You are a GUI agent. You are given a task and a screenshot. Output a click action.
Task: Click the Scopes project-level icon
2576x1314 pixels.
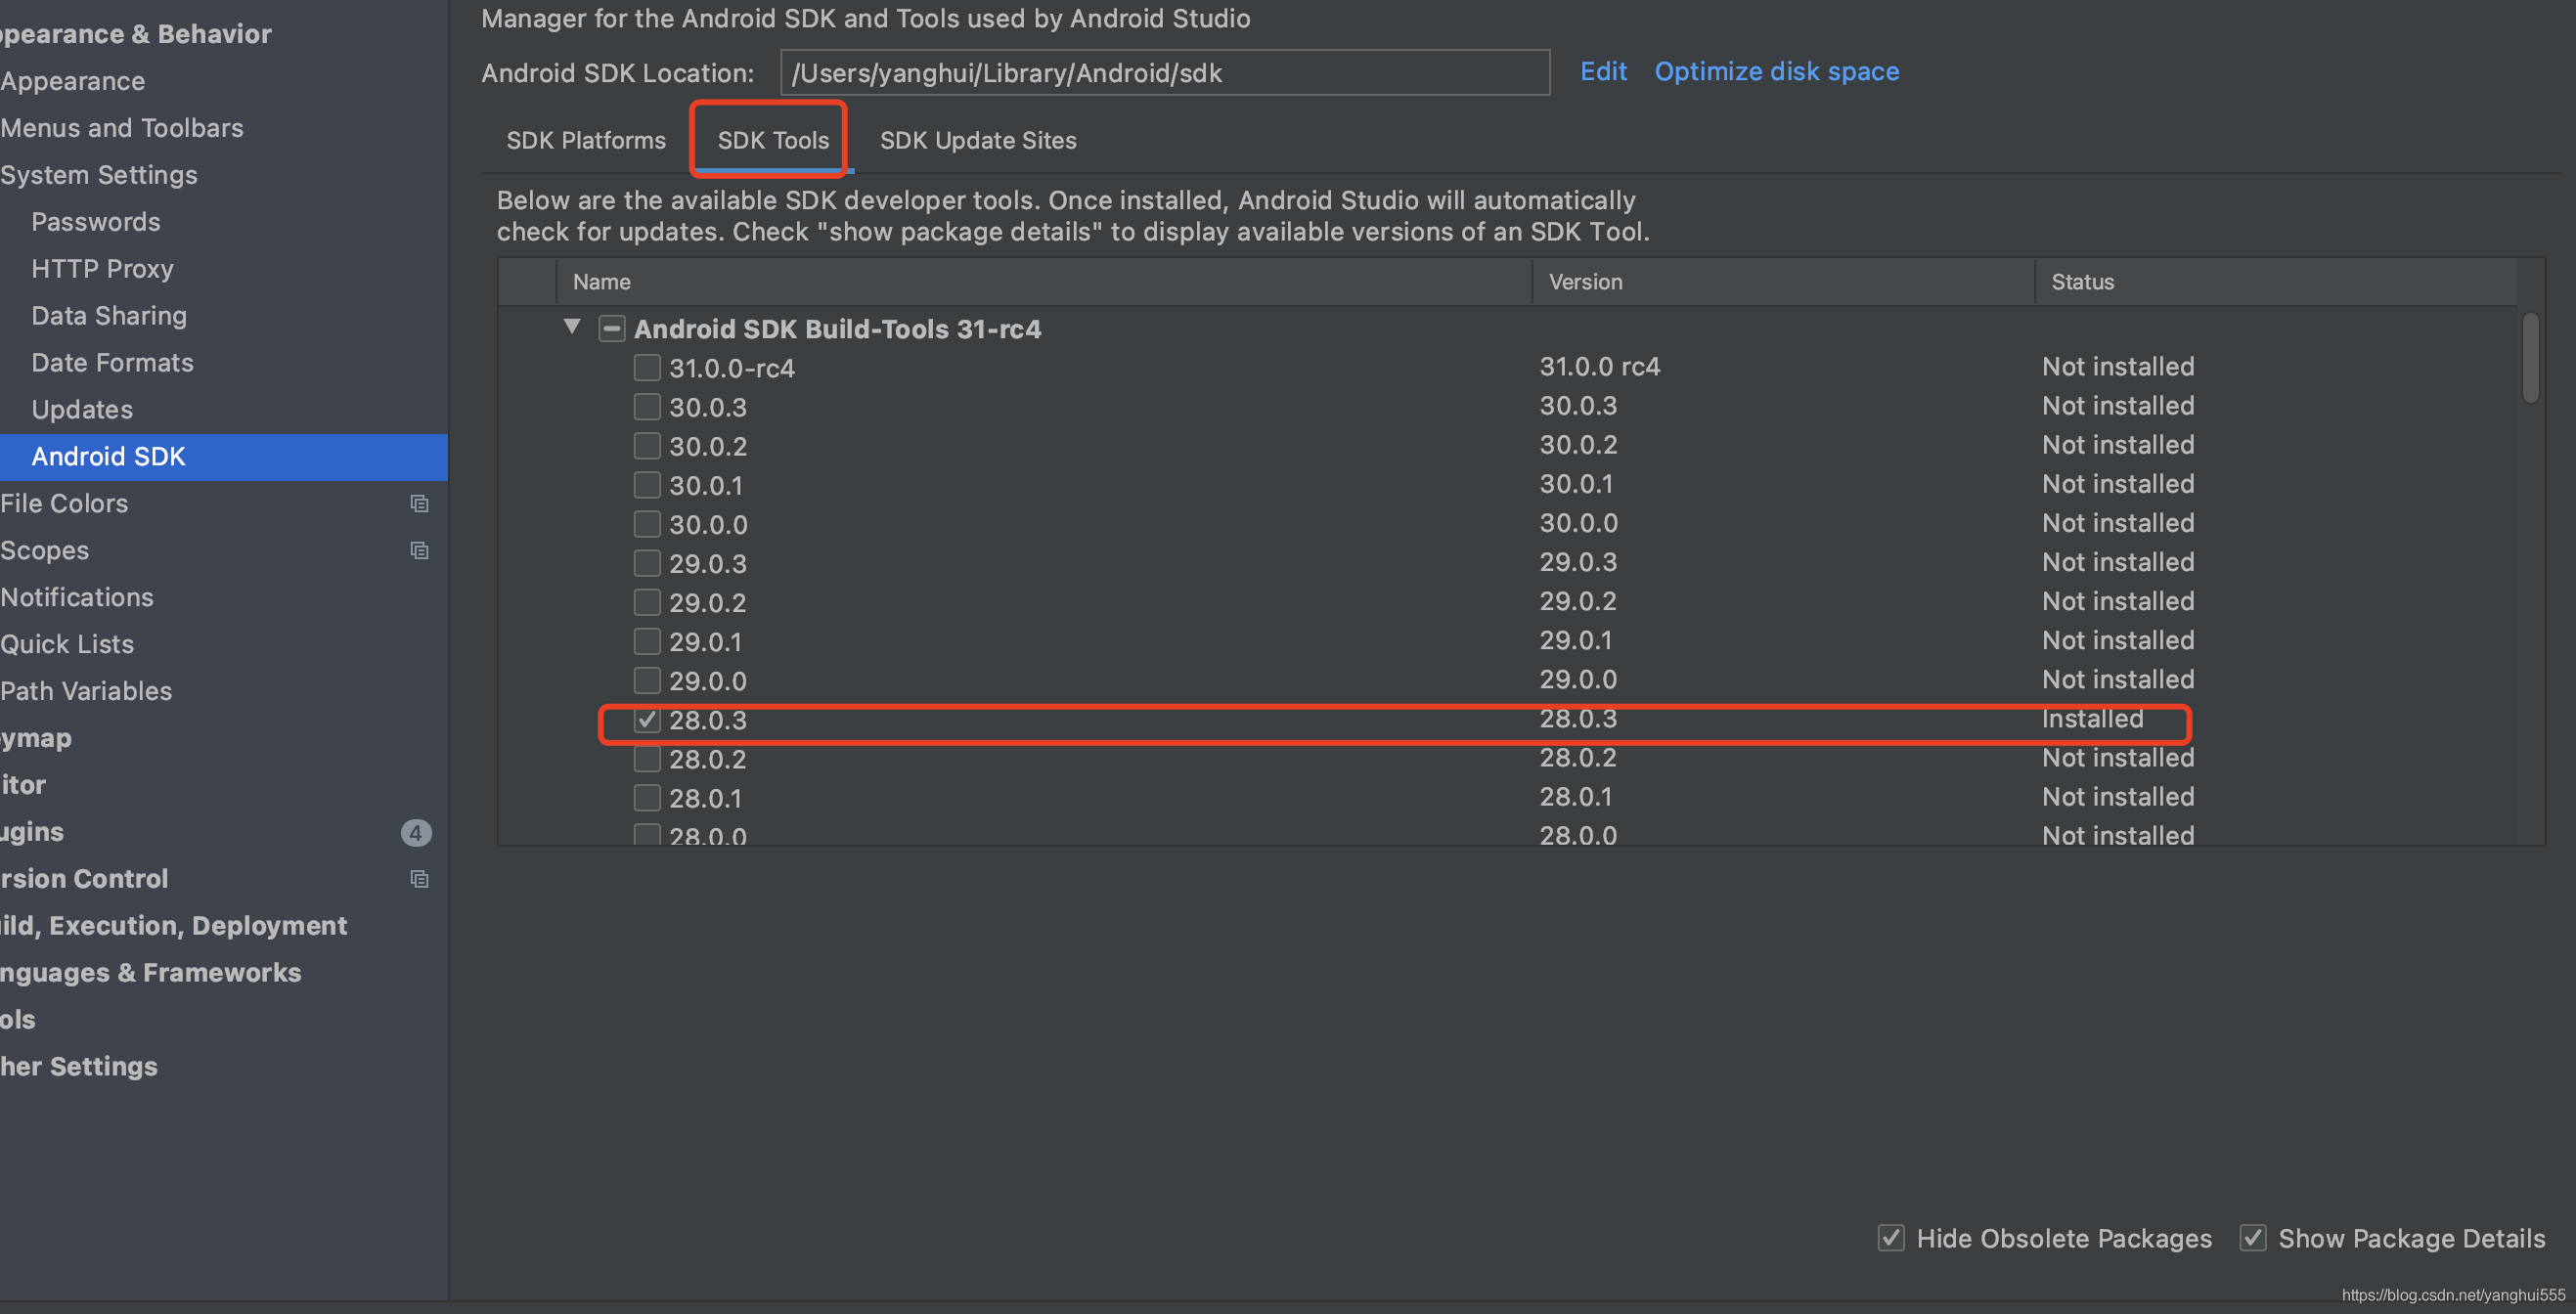tap(419, 551)
